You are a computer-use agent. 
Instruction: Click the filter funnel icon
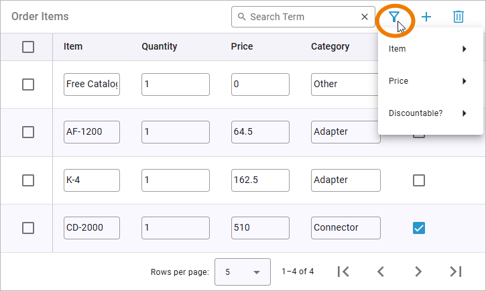394,17
